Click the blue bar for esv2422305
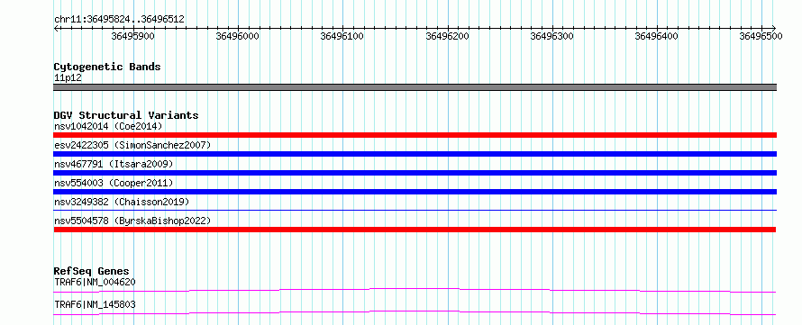 click(415, 154)
